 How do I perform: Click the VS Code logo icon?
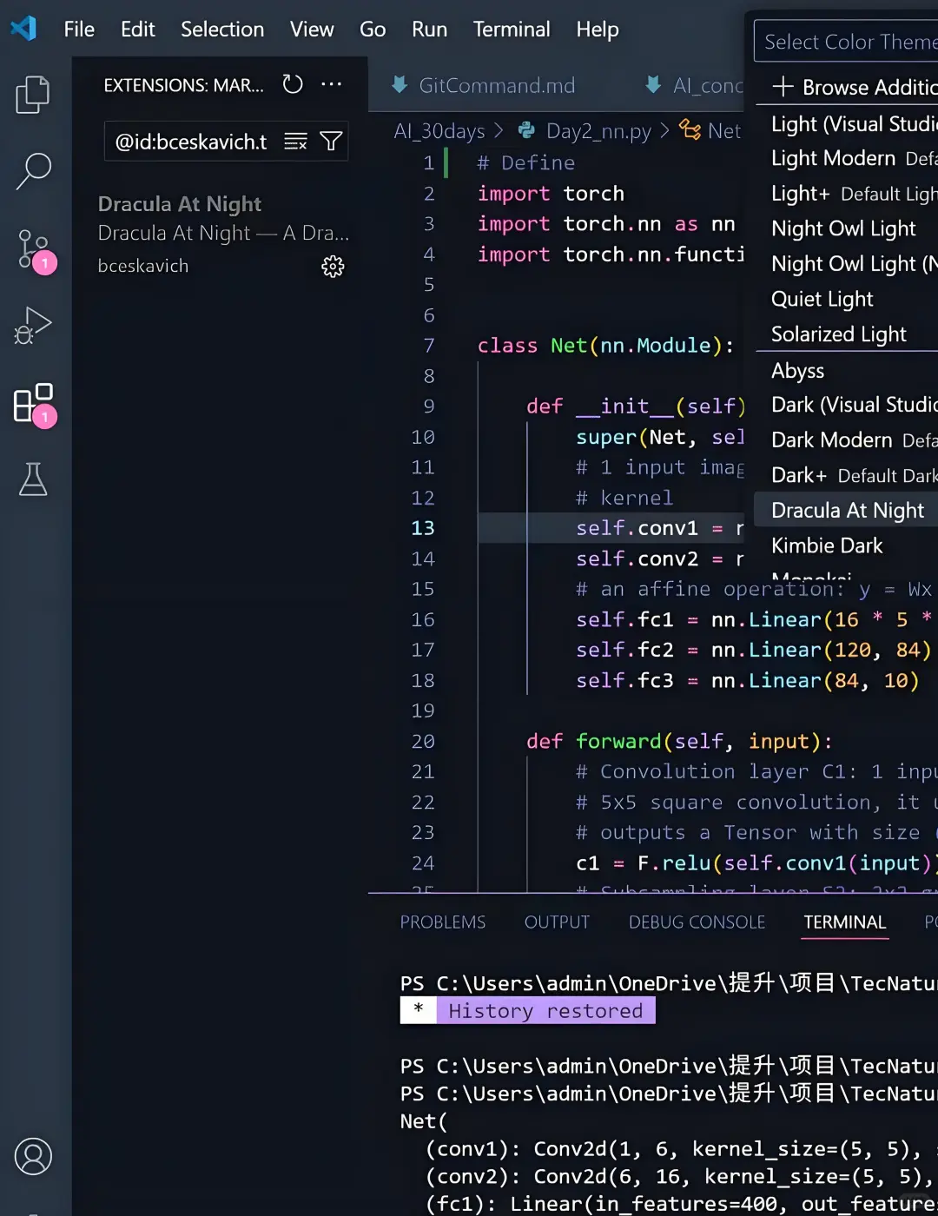[23, 29]
